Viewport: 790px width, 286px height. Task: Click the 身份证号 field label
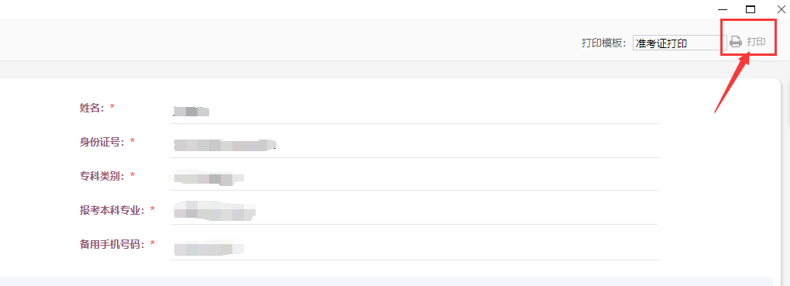(x=101, y=142)
